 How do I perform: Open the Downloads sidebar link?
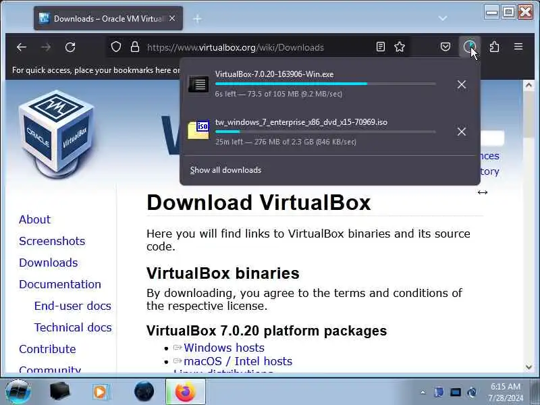[x=49, y=263]
